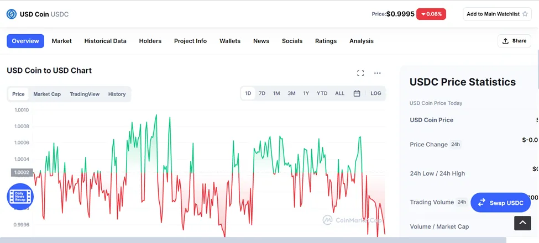
Task: Open the Ratings tab
Action: (326, 41)
